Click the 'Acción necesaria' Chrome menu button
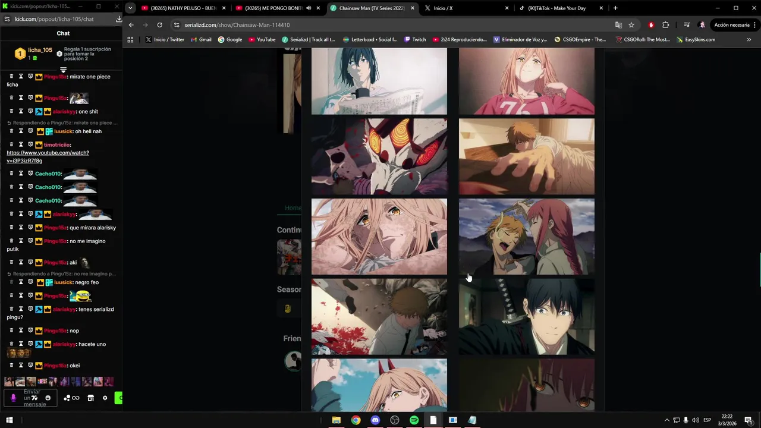 coord(735,25)
